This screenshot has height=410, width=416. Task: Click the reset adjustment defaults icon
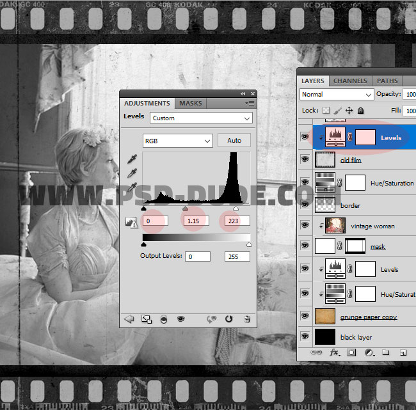229,319
